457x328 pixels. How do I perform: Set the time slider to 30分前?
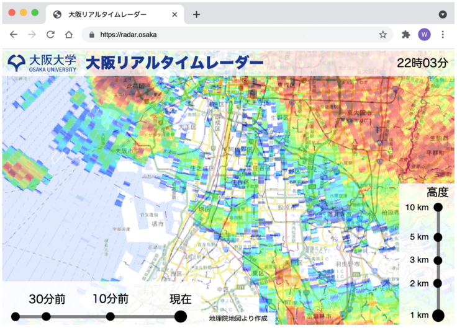click(47, 316)
